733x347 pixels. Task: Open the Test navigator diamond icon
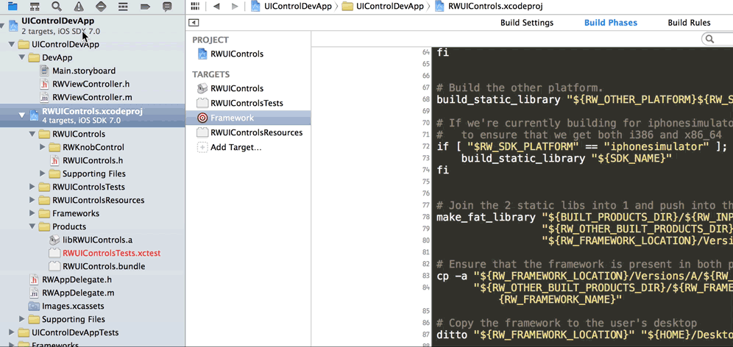click(101, 6)
